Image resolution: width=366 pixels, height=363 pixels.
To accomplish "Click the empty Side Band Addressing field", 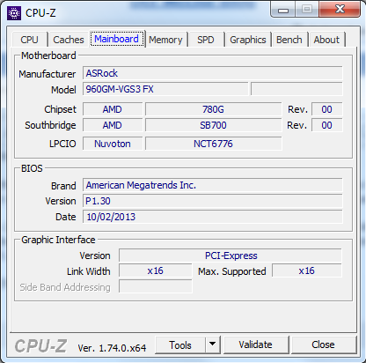I will 156,286.
